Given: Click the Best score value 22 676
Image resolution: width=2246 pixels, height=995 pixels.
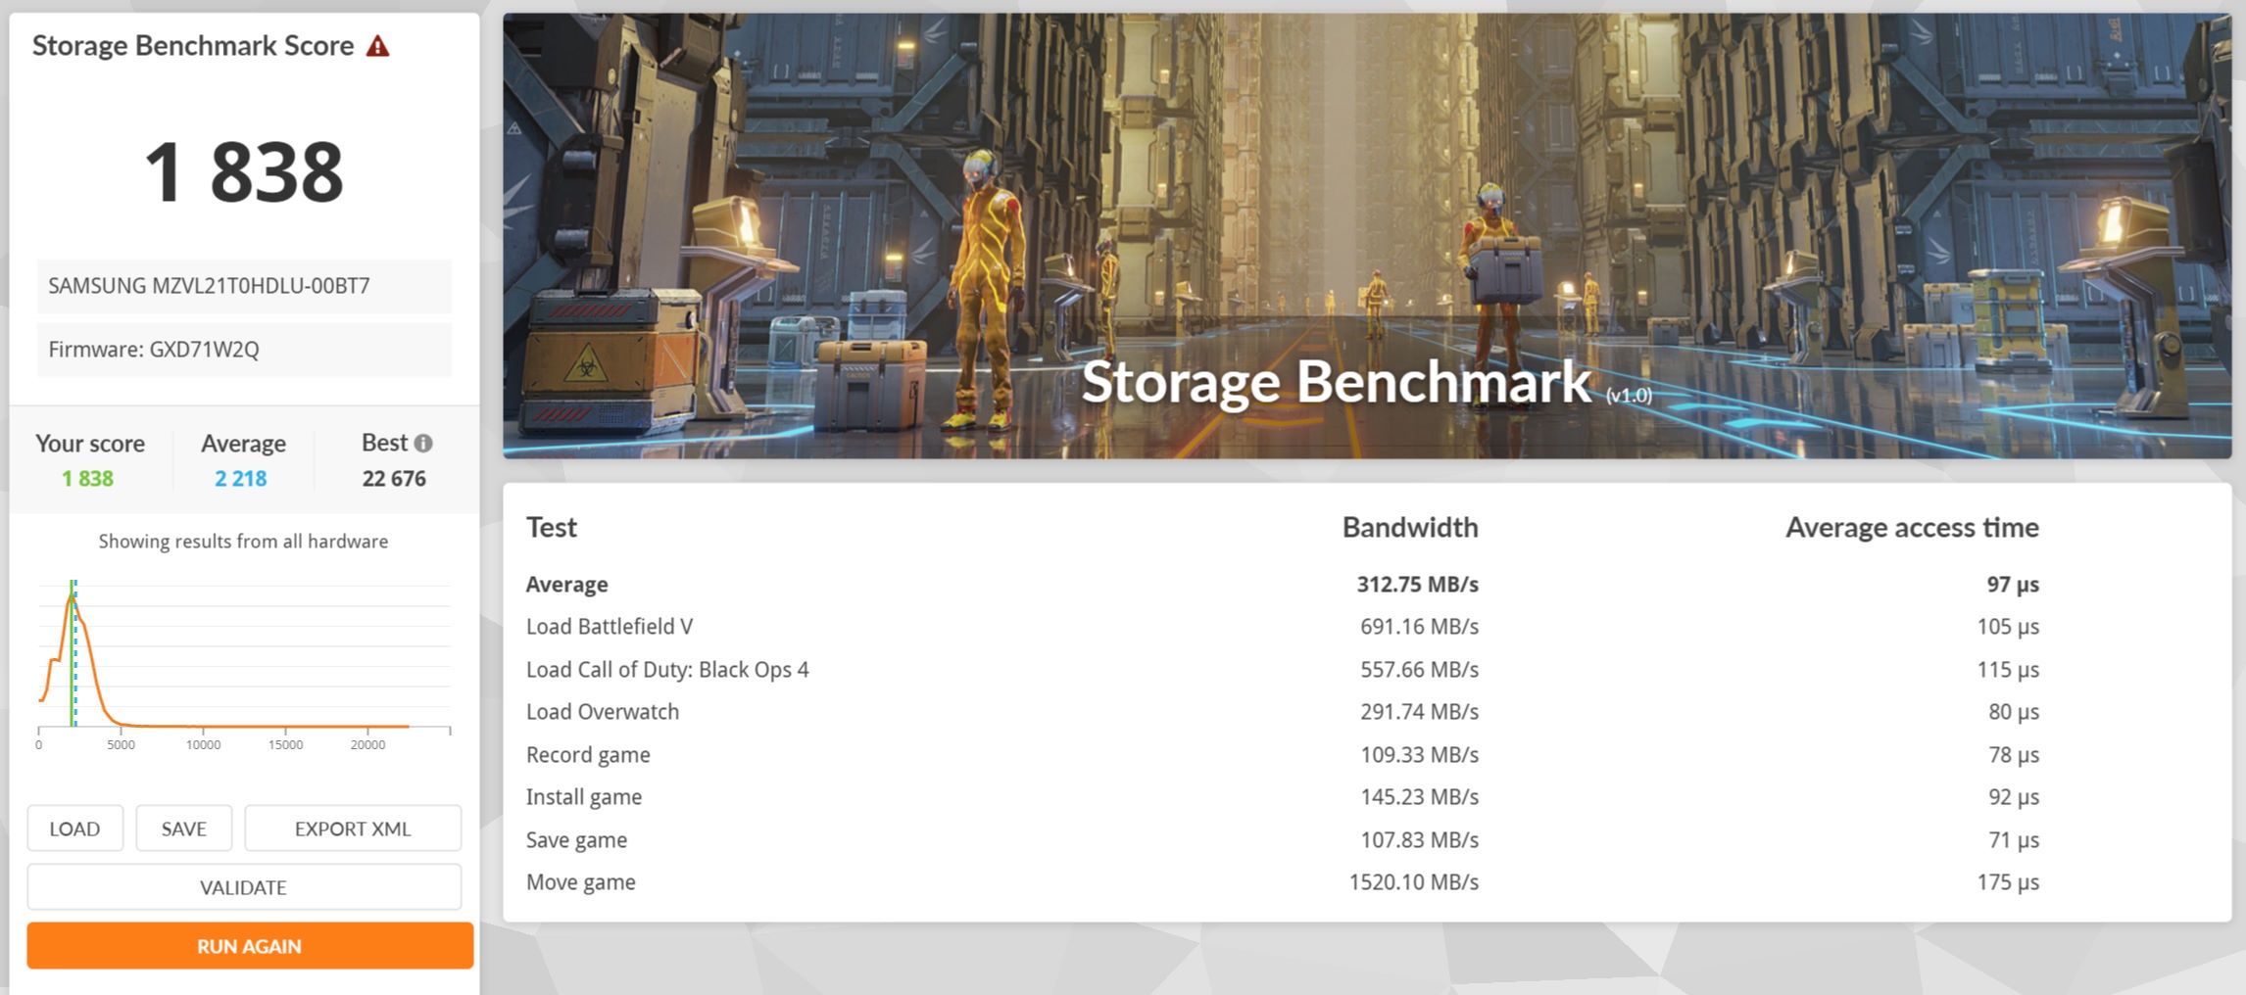Looking at the screenshot, I should click(x=394, y=479).
